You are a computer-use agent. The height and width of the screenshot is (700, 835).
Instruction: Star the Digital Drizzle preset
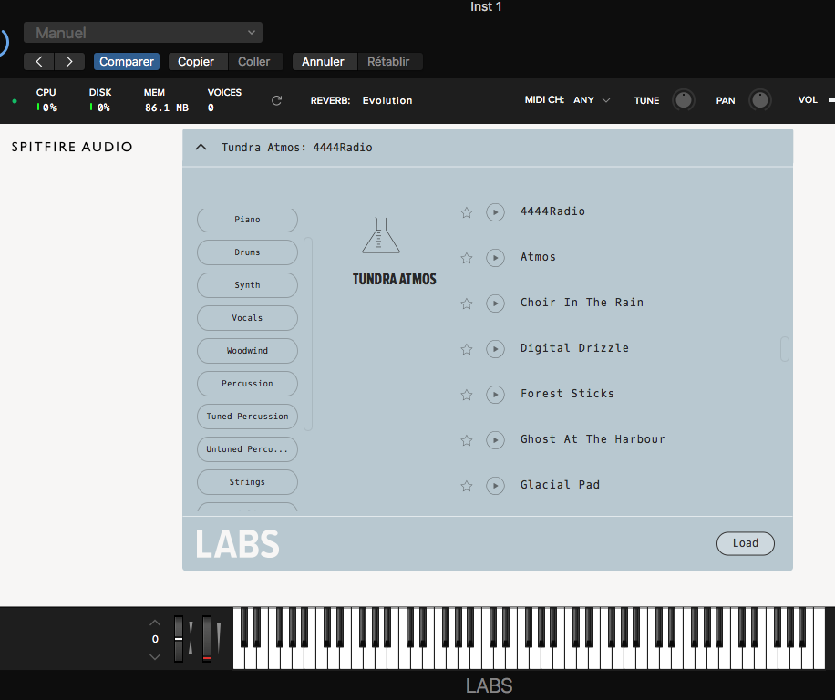click(466, 349)
